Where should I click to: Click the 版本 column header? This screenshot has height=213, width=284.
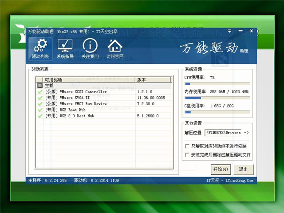click(153, 80)
